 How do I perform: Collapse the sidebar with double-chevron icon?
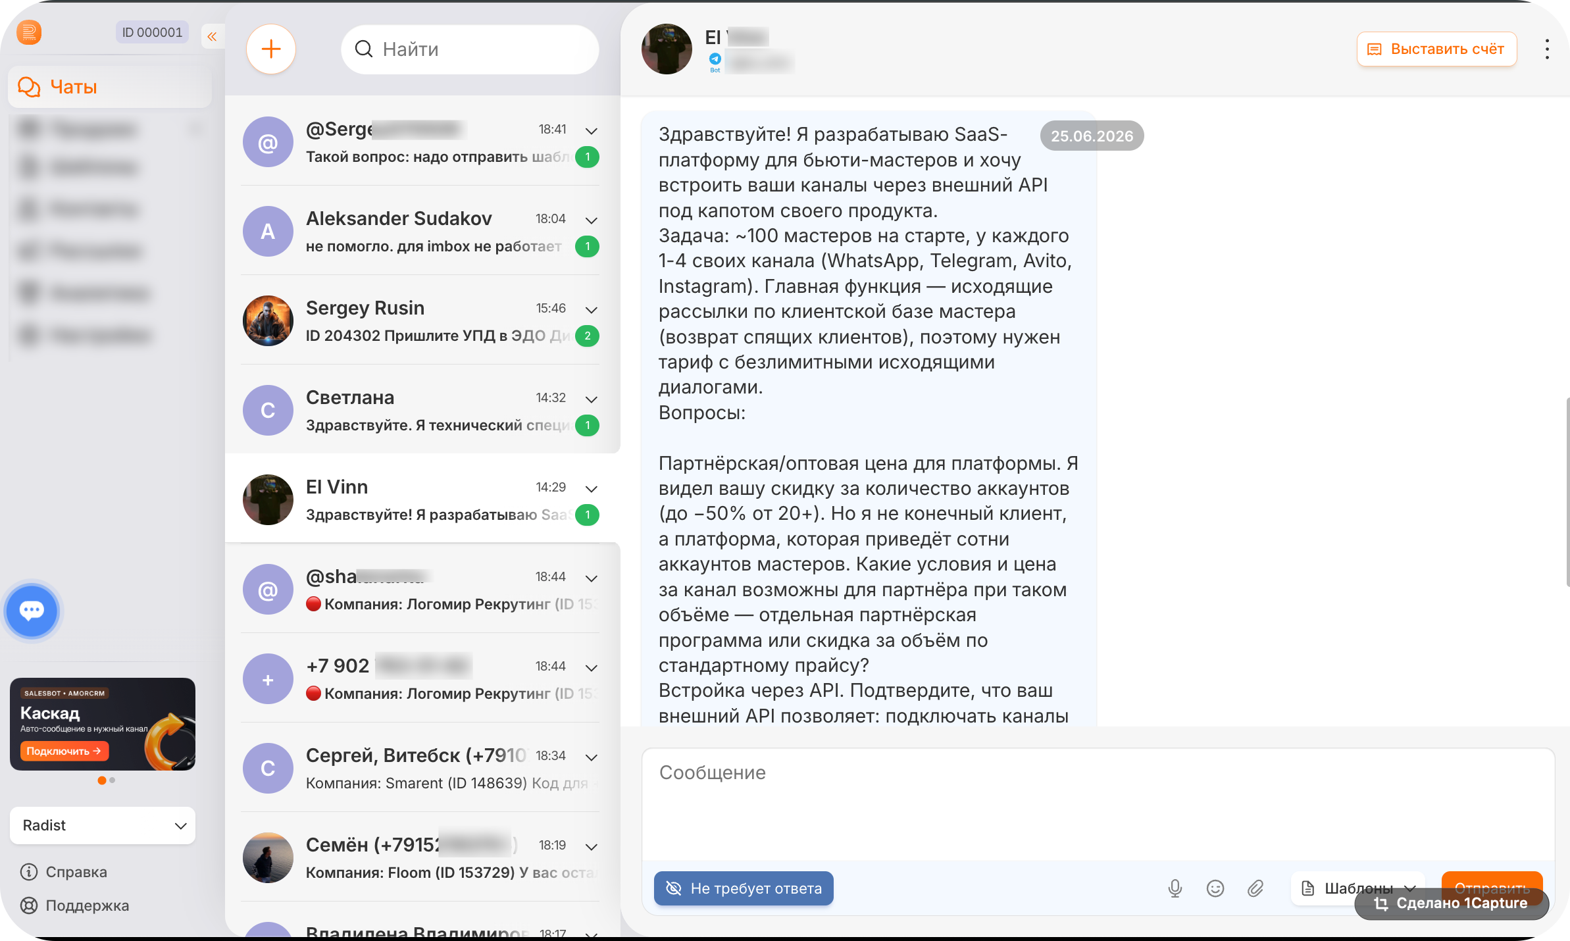click(x=212, y=36)
